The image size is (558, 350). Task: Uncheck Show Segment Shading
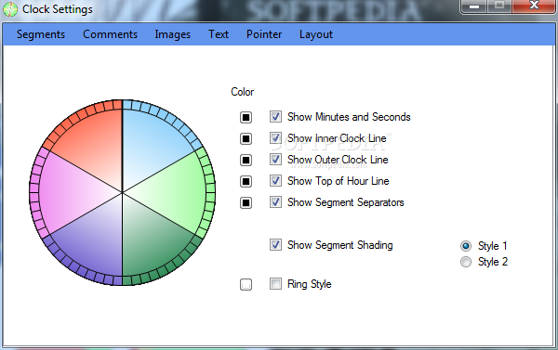[x=275, y=244]
